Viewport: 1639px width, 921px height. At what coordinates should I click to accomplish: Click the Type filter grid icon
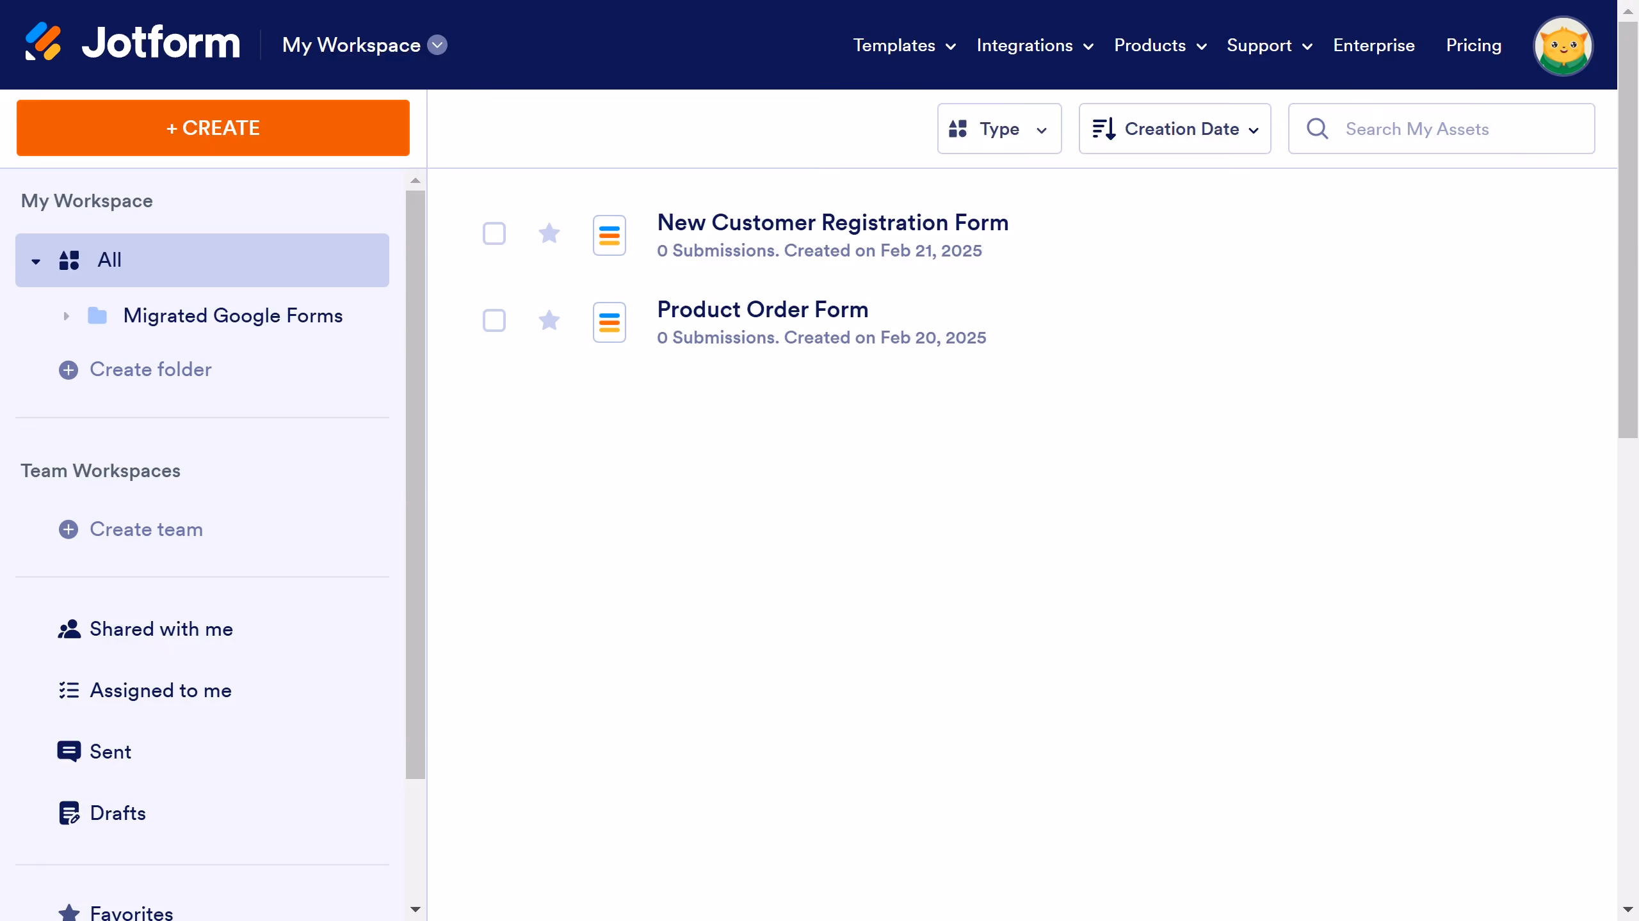point(957,129)
